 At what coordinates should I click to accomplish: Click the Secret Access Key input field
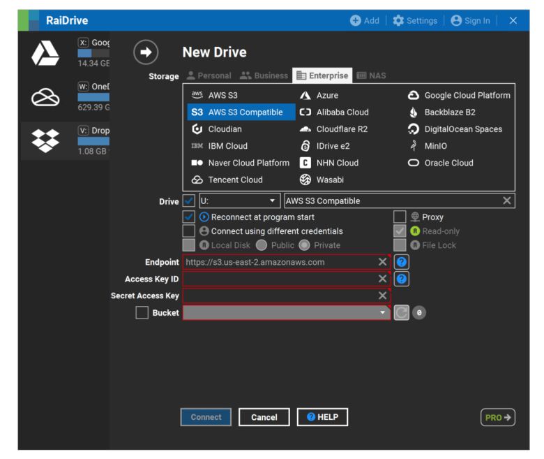(x=280, y=296)
